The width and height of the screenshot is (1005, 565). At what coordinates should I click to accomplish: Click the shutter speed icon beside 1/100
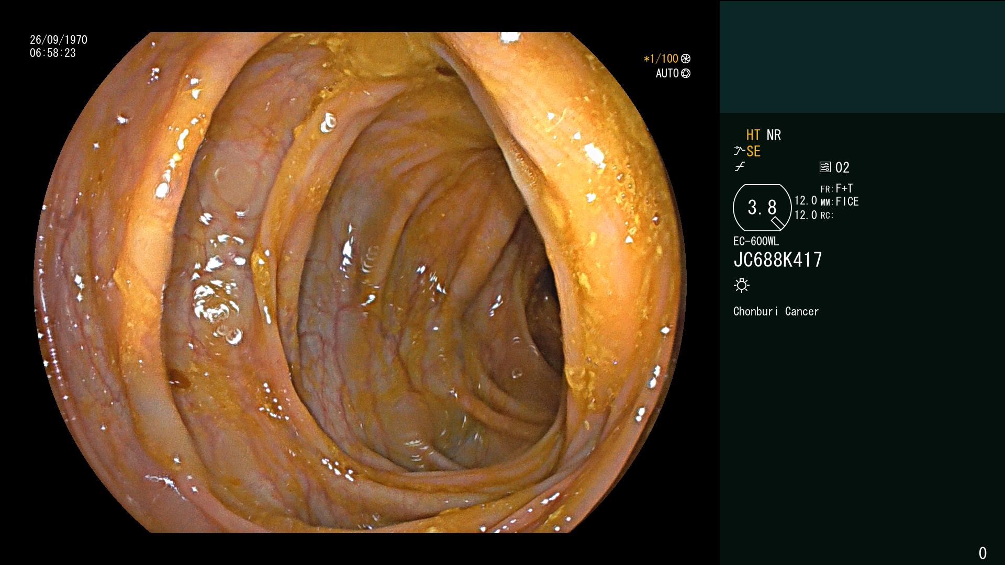coord(686,59)
